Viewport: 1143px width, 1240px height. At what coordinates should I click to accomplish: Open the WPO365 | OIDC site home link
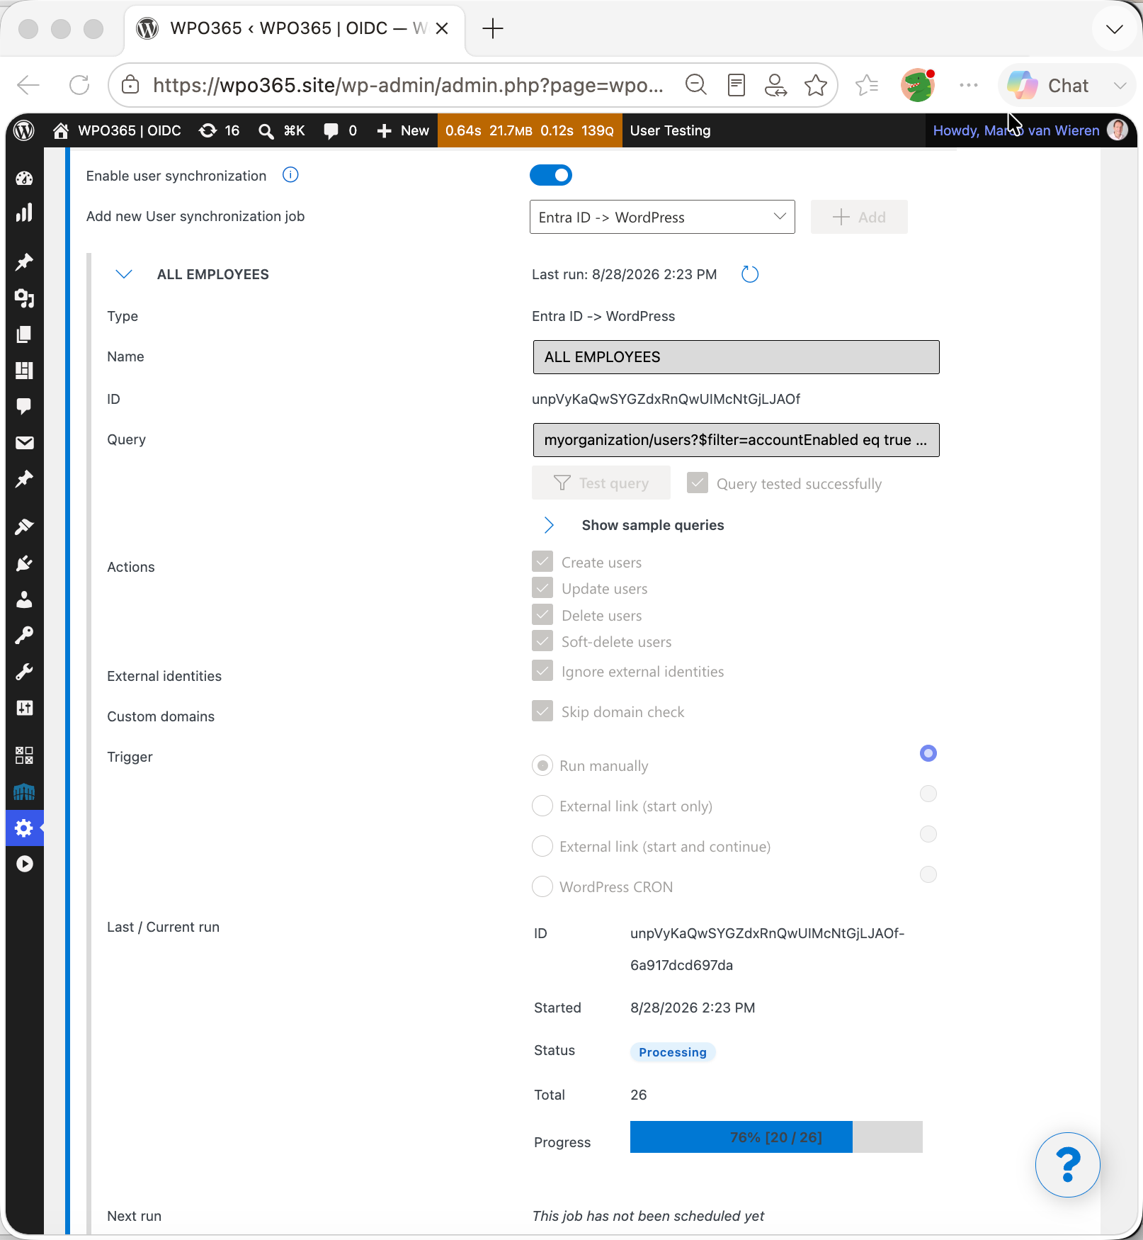tap(118, 130)
